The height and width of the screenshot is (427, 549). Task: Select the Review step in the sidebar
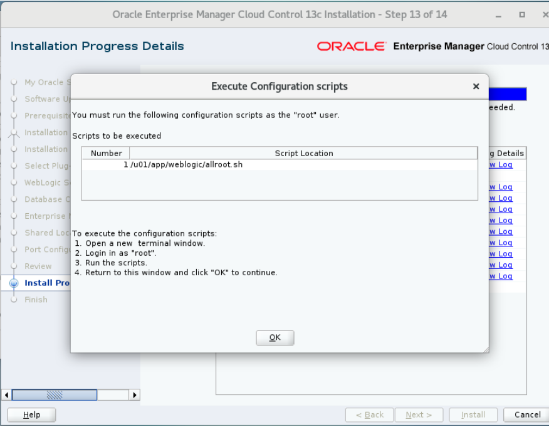click(38, 266)
